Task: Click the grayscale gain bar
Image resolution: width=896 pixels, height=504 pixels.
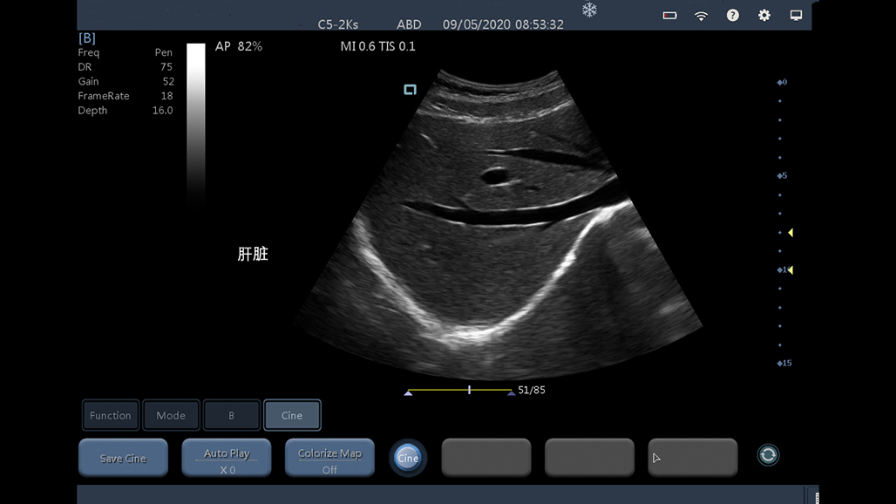Action: (196, 122)
